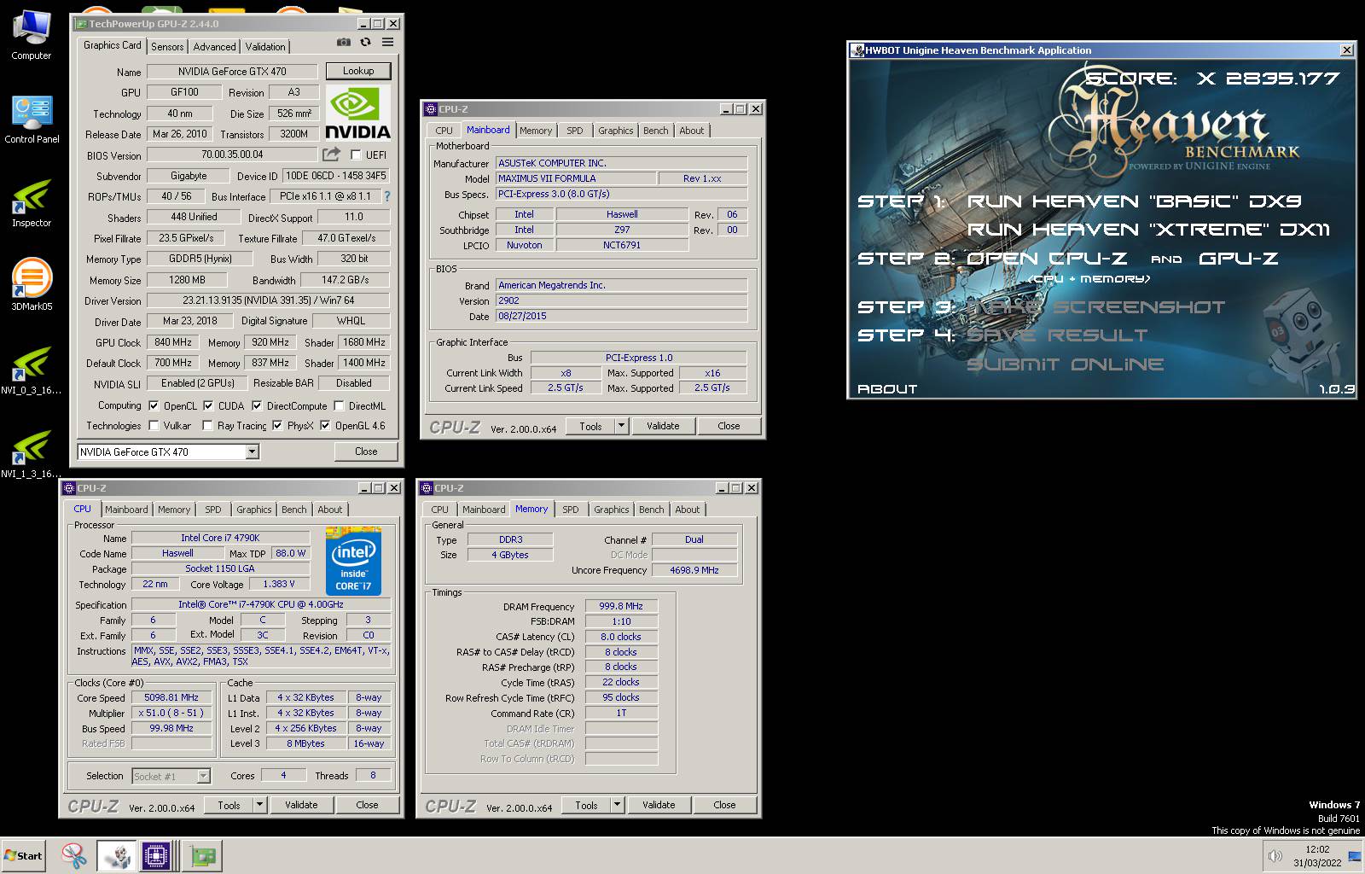The height and width of the screenshot is (874, 1365).
Task: Toggle the Vulkan checkbox
Action: [154, 425]
